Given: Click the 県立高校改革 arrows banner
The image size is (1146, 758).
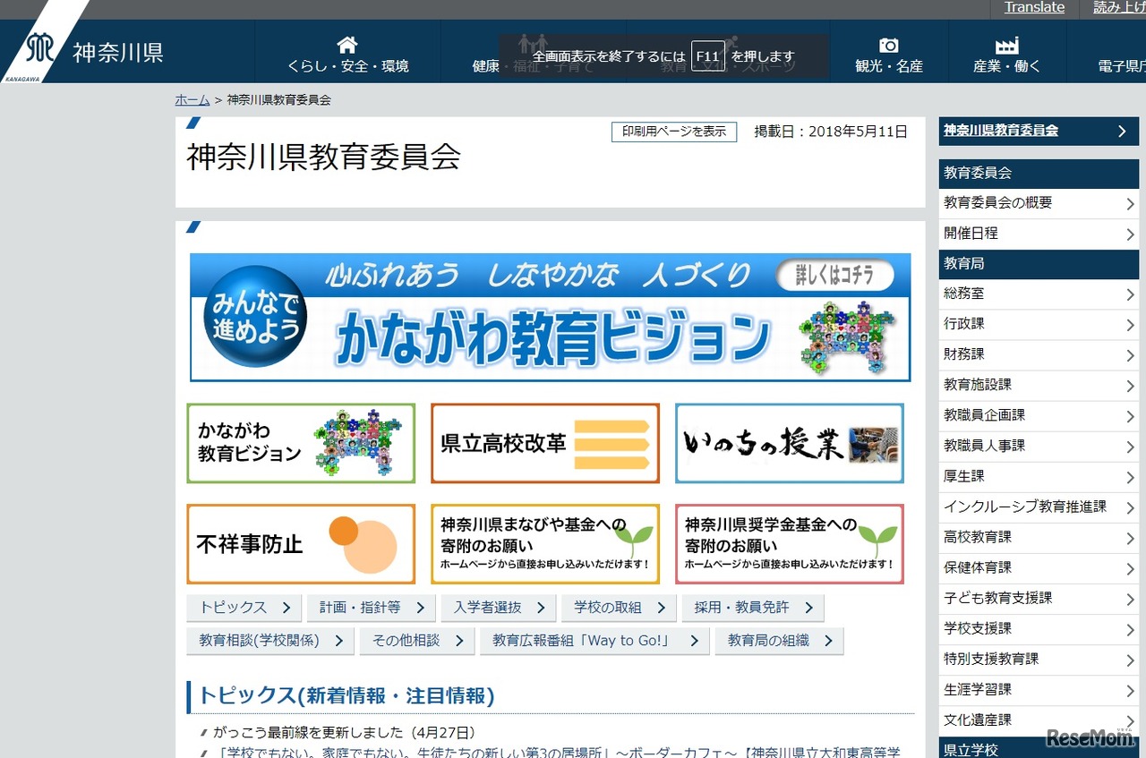Looking at the screenshot, I should [544, 444].
